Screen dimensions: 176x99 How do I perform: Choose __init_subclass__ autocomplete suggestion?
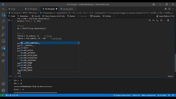[x=50, y=43]
